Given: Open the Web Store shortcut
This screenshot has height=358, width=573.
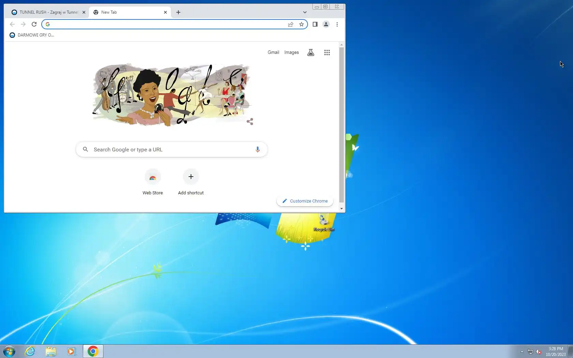Looking at the screenshot, I should coord(153,182).
